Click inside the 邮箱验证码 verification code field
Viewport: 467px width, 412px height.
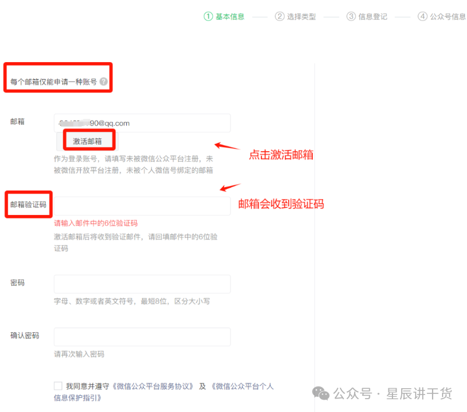pyautogui.click(x=142, y=205)
